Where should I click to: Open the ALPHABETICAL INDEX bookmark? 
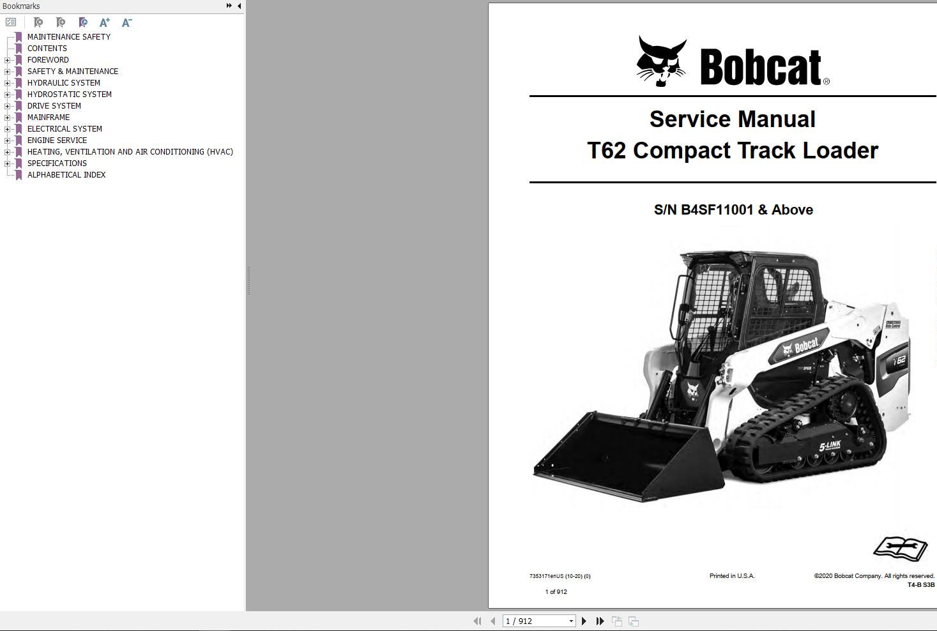pos(66,174)
